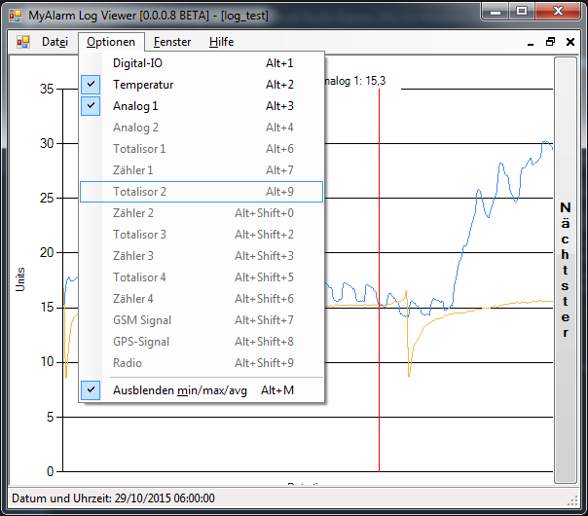Maximize the MyAlarm Log Viewer window
588x516 pixels.
tap(522, 12)
